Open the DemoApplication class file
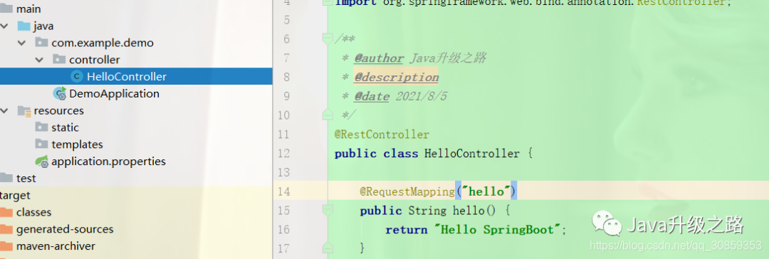769x259 pixels. (114, 93)
